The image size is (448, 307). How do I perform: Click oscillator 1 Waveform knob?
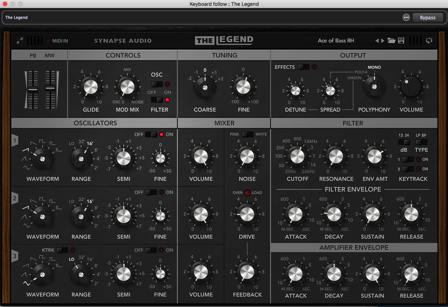click(42, 159)
